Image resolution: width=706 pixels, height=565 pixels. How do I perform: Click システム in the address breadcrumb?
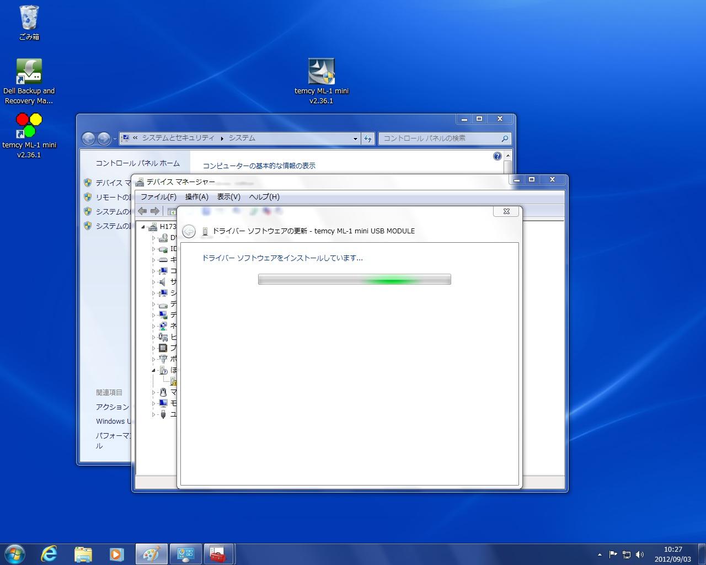(x=242, y=138)
